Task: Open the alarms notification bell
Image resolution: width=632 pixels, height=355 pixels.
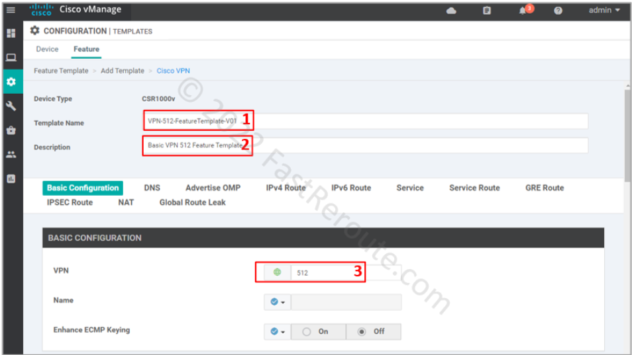Action: click(523, 11)
